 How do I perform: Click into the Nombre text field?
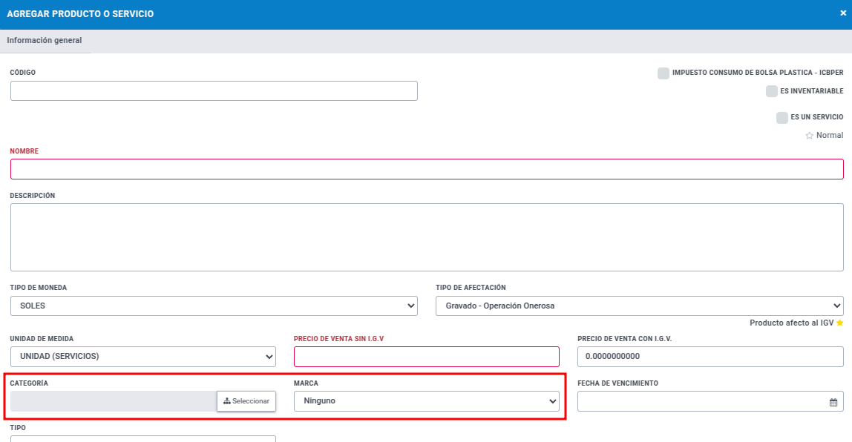427,169
